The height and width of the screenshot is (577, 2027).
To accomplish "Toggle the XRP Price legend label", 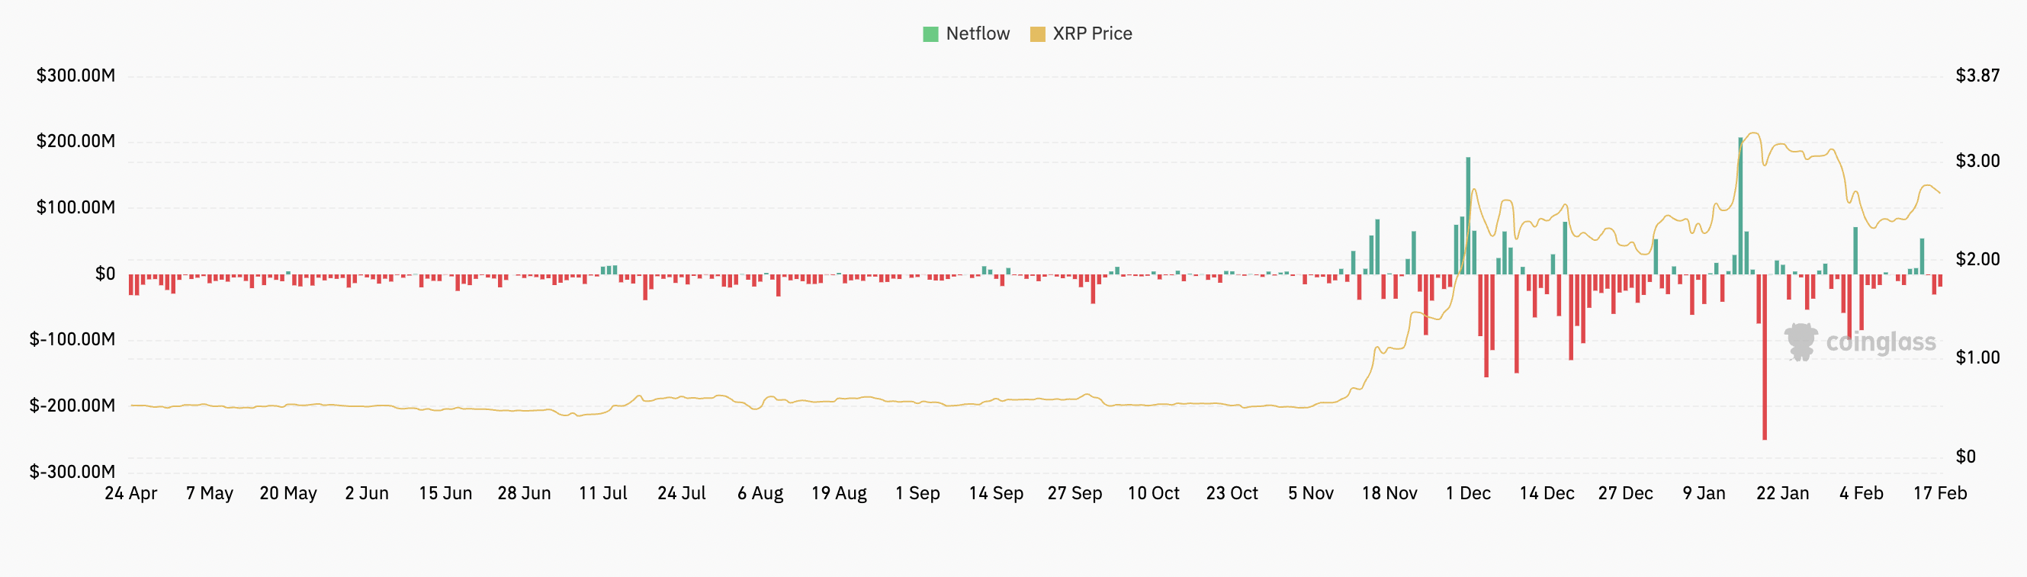I will pyautogui.click(x=1092, y=34).
